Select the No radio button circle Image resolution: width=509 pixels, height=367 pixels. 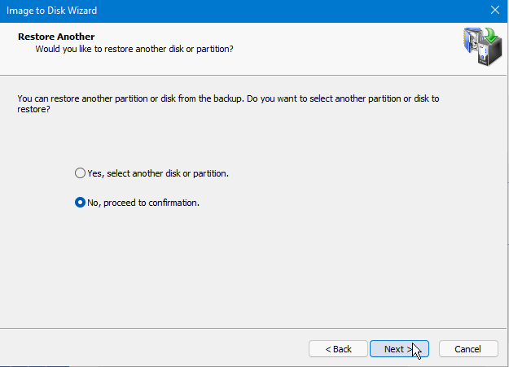pos(80,203)
